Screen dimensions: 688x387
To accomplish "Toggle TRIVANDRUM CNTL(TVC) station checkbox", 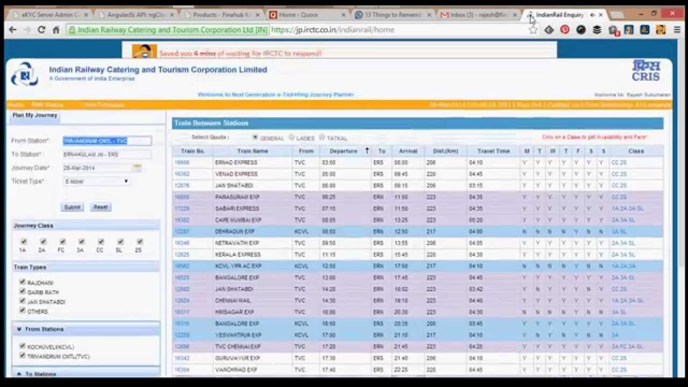I will [x=22, y=356].
